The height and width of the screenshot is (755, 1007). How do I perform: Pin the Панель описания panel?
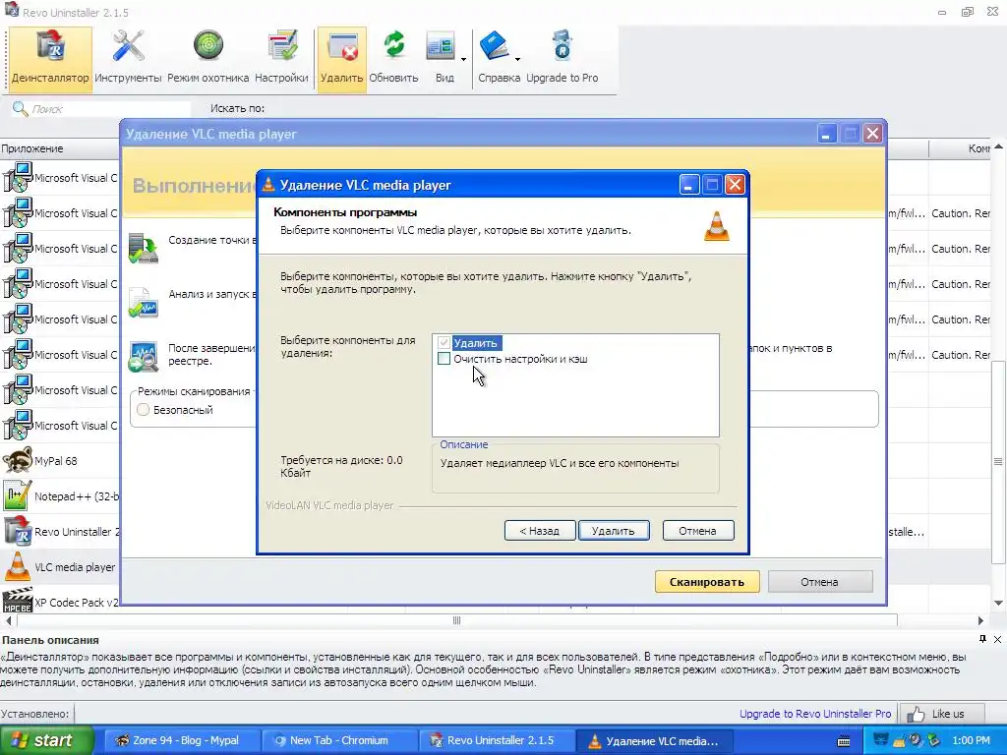pyautogui.click(x=982, y=639)
